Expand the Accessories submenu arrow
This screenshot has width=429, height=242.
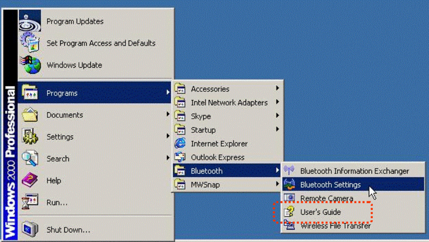click(x=278, y=88)
